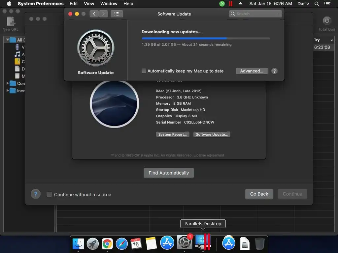The width and height of the screenshot is (338, 253).
Task: Select the video category icon in sidebar
Action: [17, 47]
